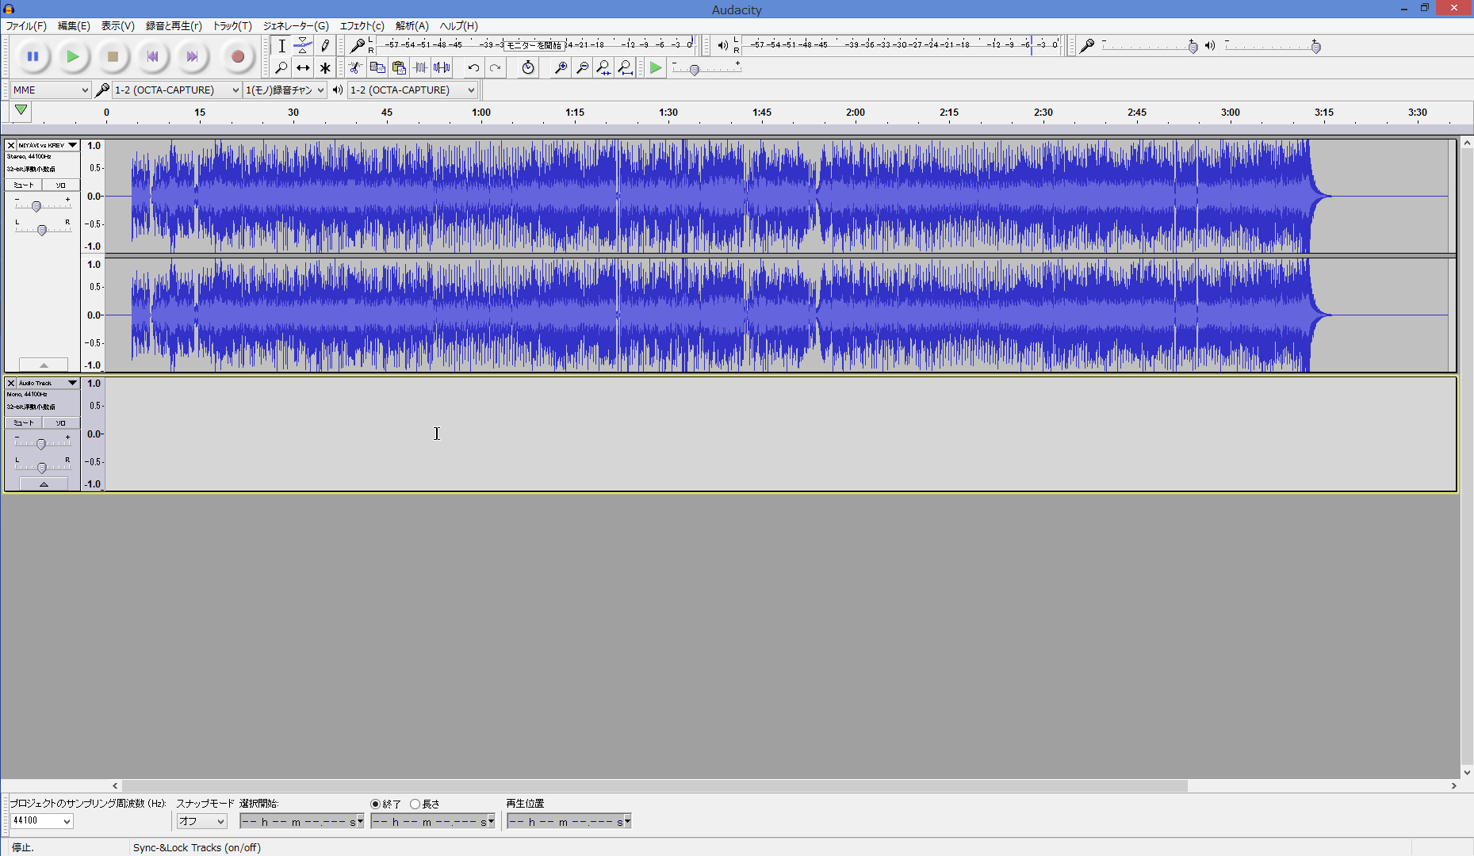Click the Paste (clipboard) icon
This screenshot has width=1474, height=856.
pos(399,68)
